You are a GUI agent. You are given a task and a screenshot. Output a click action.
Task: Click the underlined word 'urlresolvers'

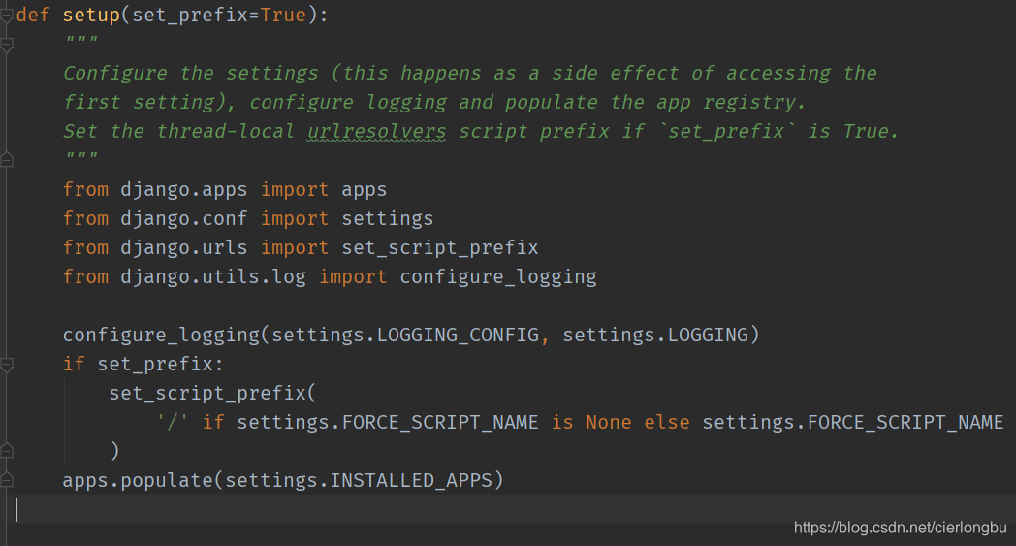(x=376, y=132)
